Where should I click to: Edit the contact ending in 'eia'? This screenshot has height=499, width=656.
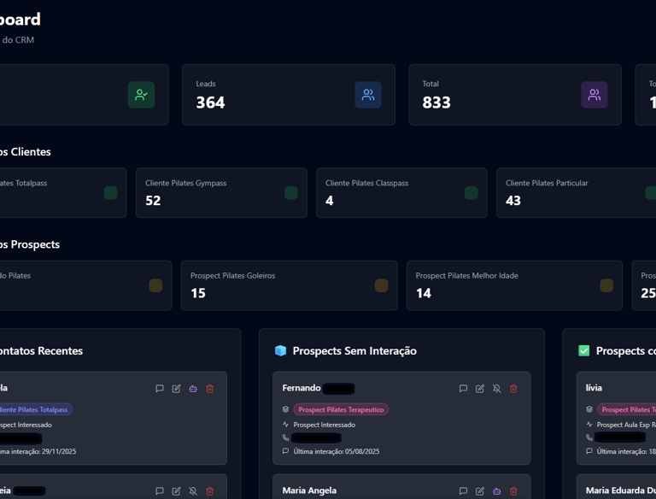click(176, 490)
